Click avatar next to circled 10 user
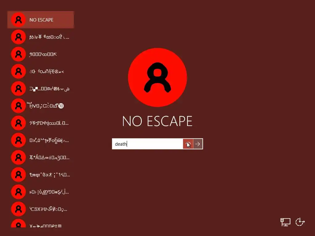Screen dimensions: 315x236 [x=18, y=106]
